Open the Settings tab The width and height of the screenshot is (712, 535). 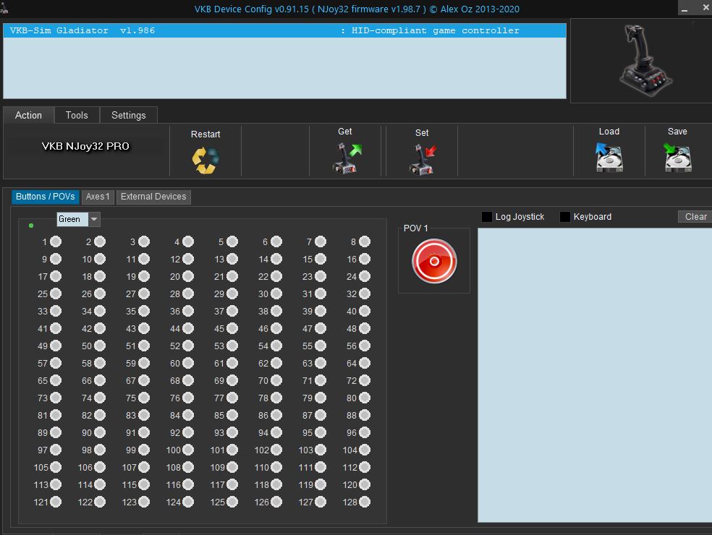129,115
